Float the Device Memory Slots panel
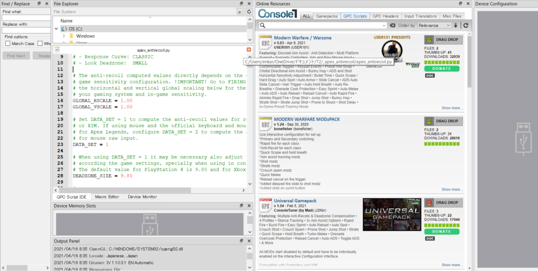 point(242,205)
